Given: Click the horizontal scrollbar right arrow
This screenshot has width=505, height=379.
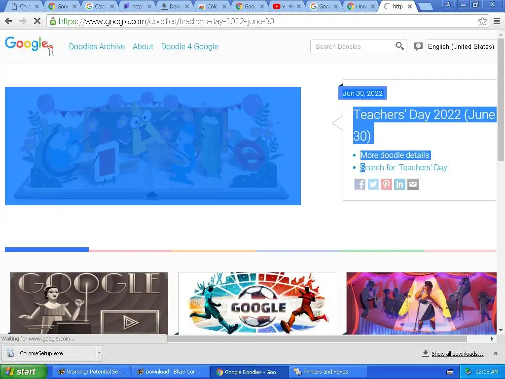Looking at the screenshot, I should (492, 339).
